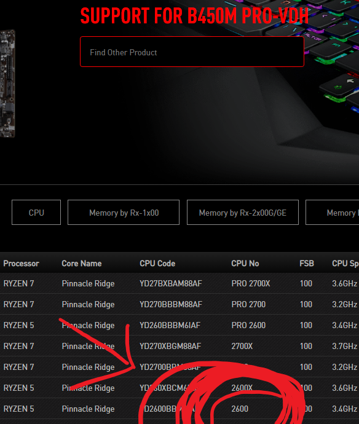The height and width of the screenshot is (424, 359).
Task: Open the CPU support tab
Action: [x=36, y=212]
